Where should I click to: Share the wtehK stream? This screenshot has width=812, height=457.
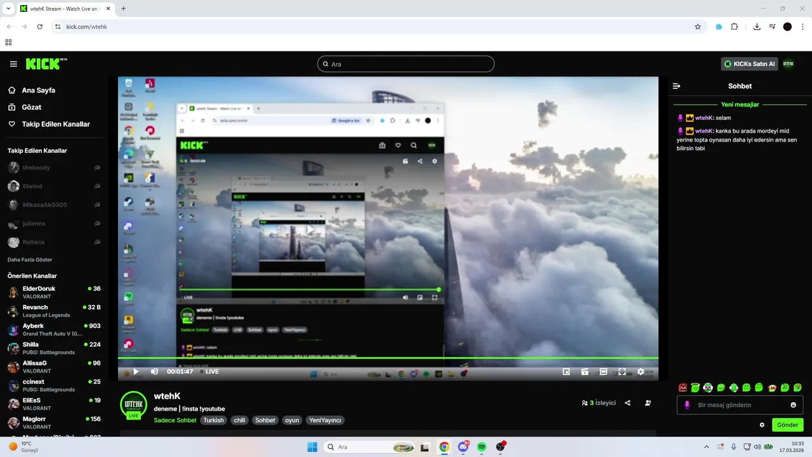pos(627,403)
